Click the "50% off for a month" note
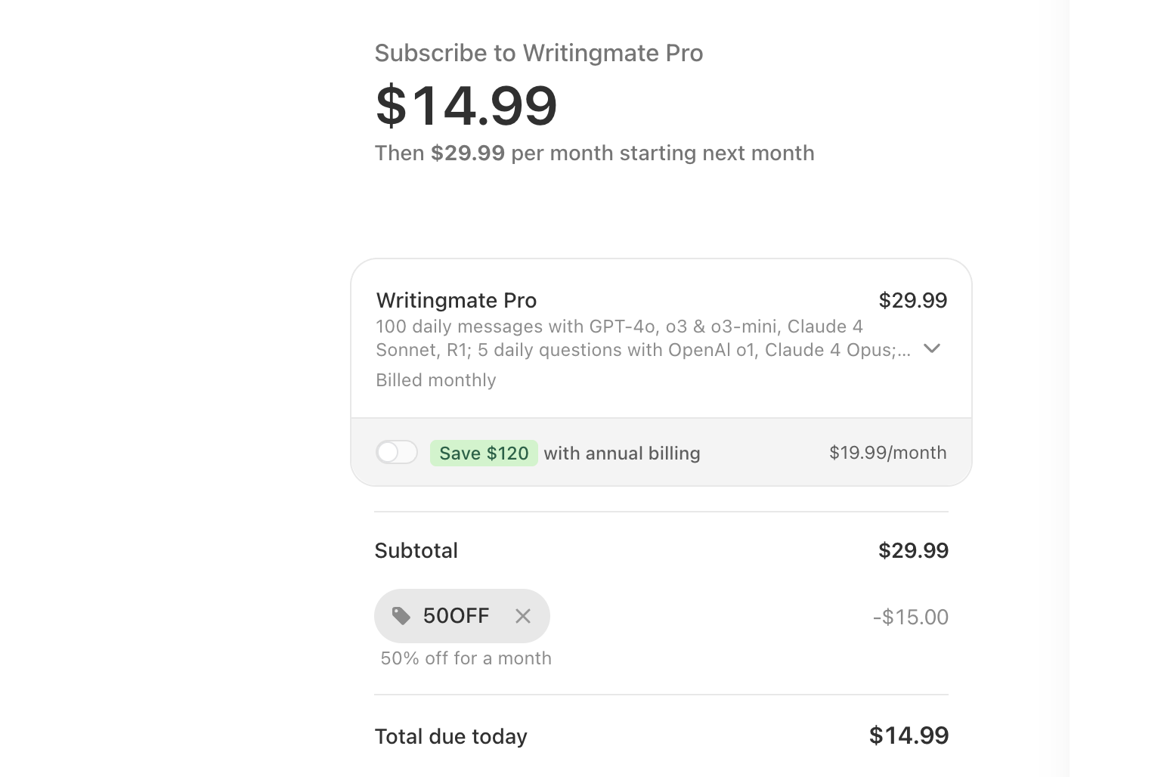1164x777 pixels. pyautogui.click(x=466, y=658)
